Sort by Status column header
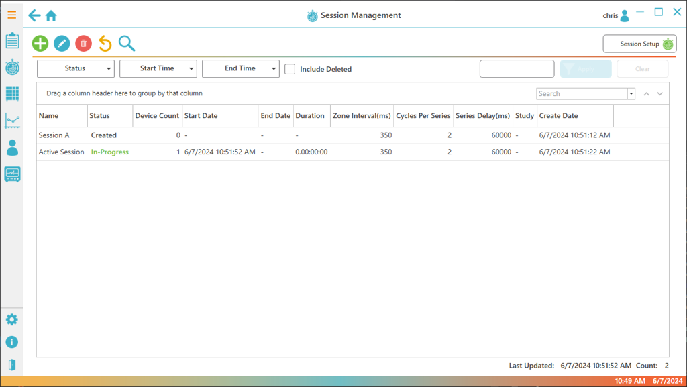 110,115
